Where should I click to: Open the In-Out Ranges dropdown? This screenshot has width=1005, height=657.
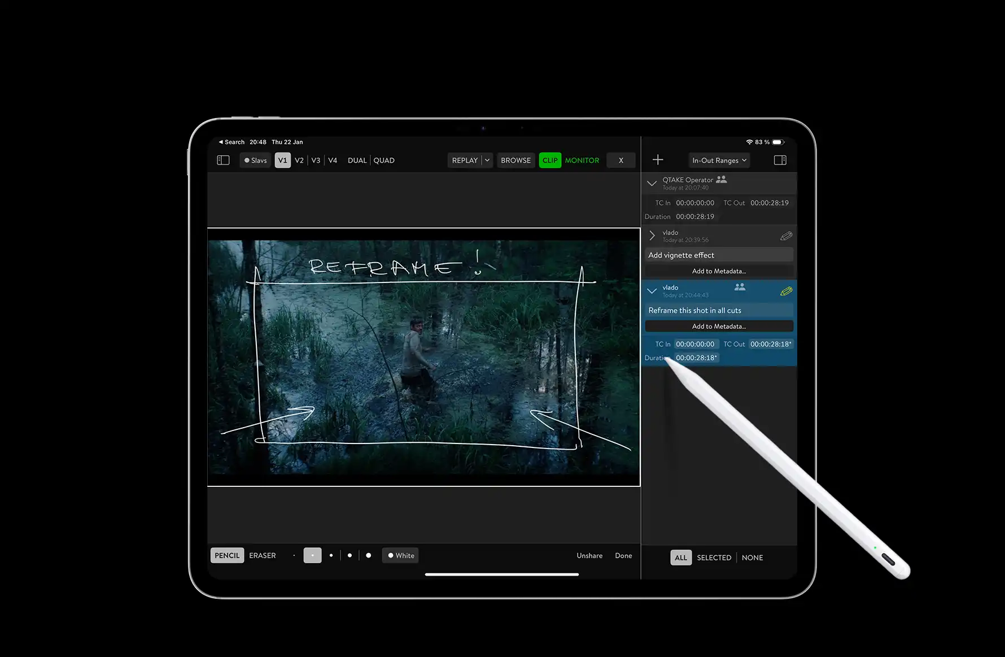pos(719,160)
